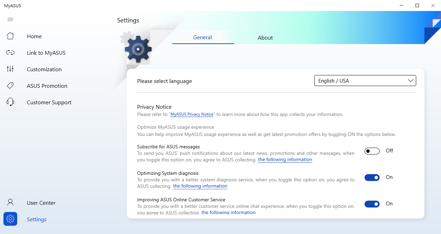Go to Link to MyASUS label
441x234 pixels.
(46, 53)
